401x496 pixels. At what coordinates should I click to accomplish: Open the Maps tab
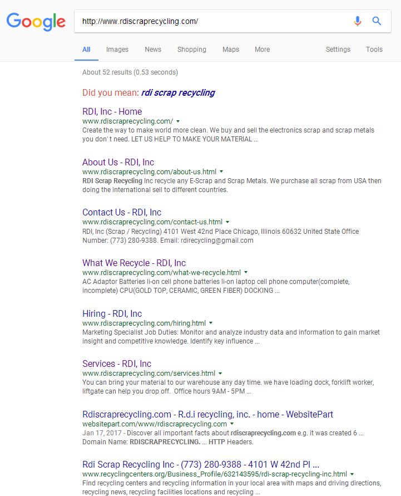click(231, 50)
